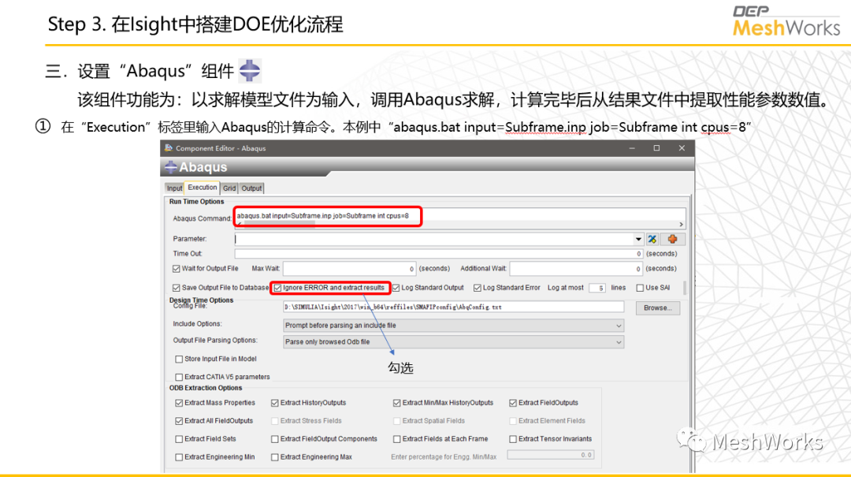This screenshot has height=477, width=851.
Task: Toggle Extract Mass Properties checkbox
Action: tap(179, 403)
